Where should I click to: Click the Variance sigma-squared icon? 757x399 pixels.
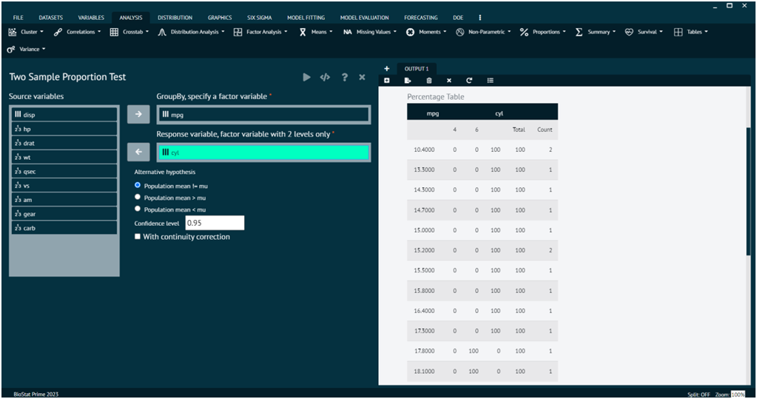(11, 50)
